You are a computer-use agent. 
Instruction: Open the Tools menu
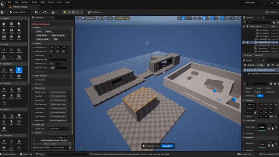point(34,2)
